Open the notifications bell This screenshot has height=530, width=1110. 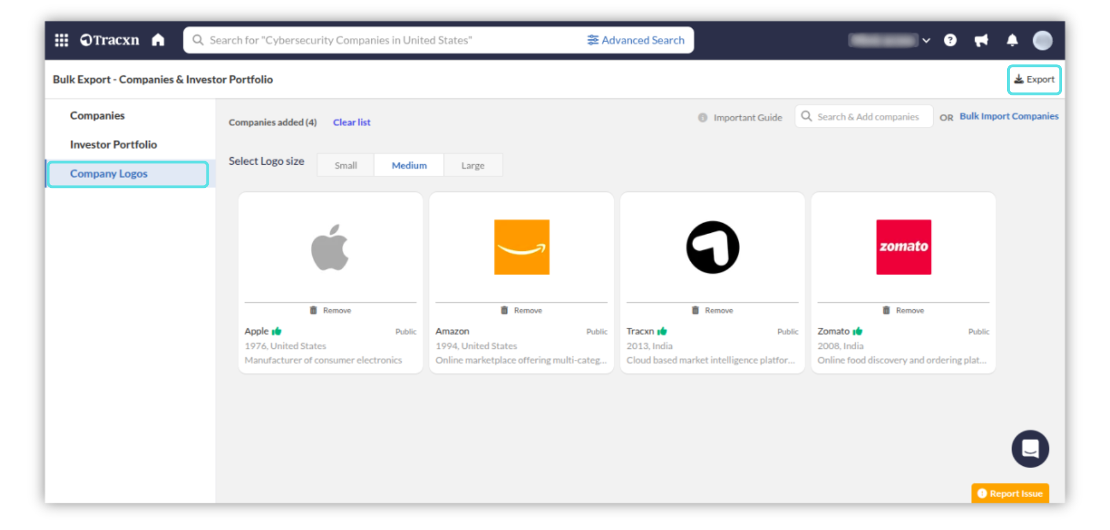[1012, 40]
